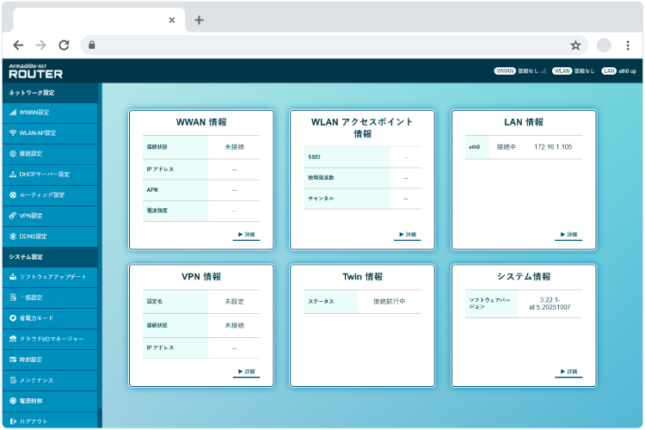Go to DHCPサーバー設定
Viewport: 645px width, 430px height.
click(x=45, y=175)
